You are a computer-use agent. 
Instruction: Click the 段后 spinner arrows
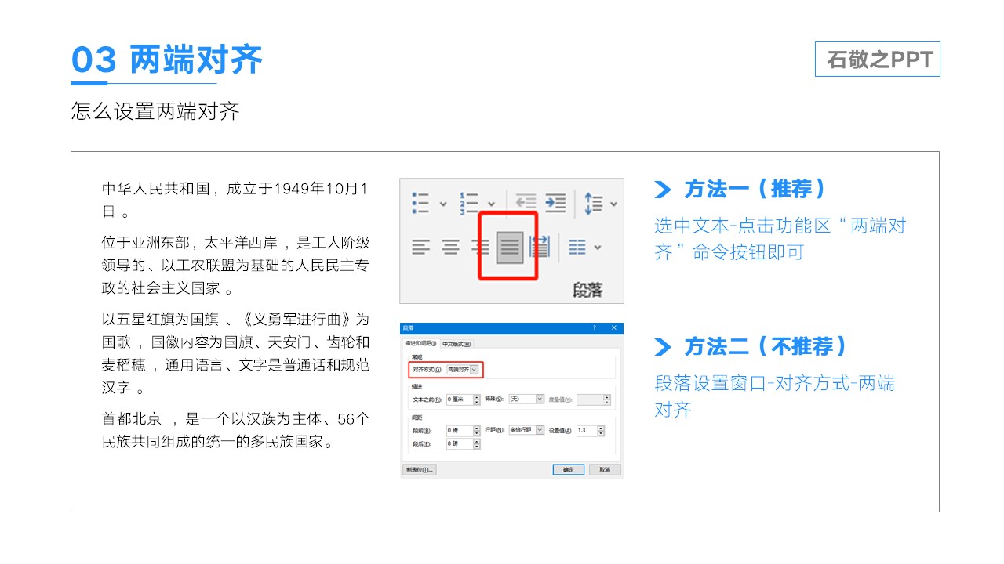476,443
